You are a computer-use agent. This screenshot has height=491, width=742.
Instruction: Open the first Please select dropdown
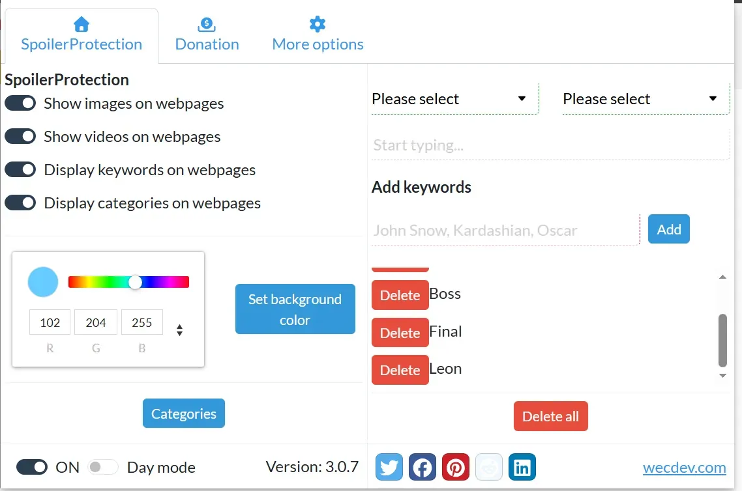pyautogui.click(x=454, y=99)
